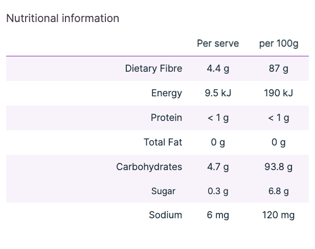
Task: Select the Per serve column header
Action: (x=218, y=44)
